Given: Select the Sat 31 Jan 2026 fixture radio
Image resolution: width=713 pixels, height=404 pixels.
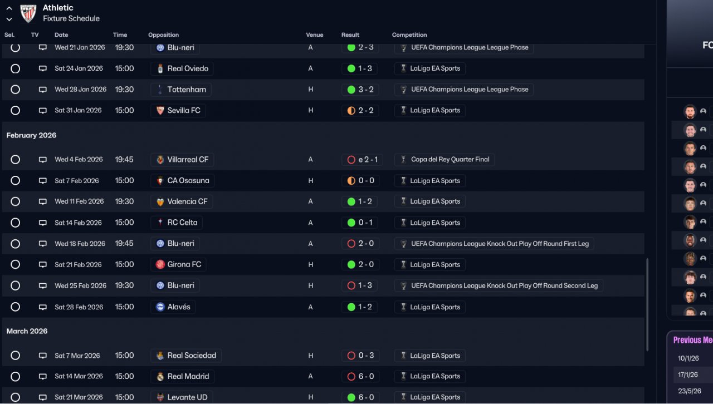Looking at the screenshot, I should (15, 111).
